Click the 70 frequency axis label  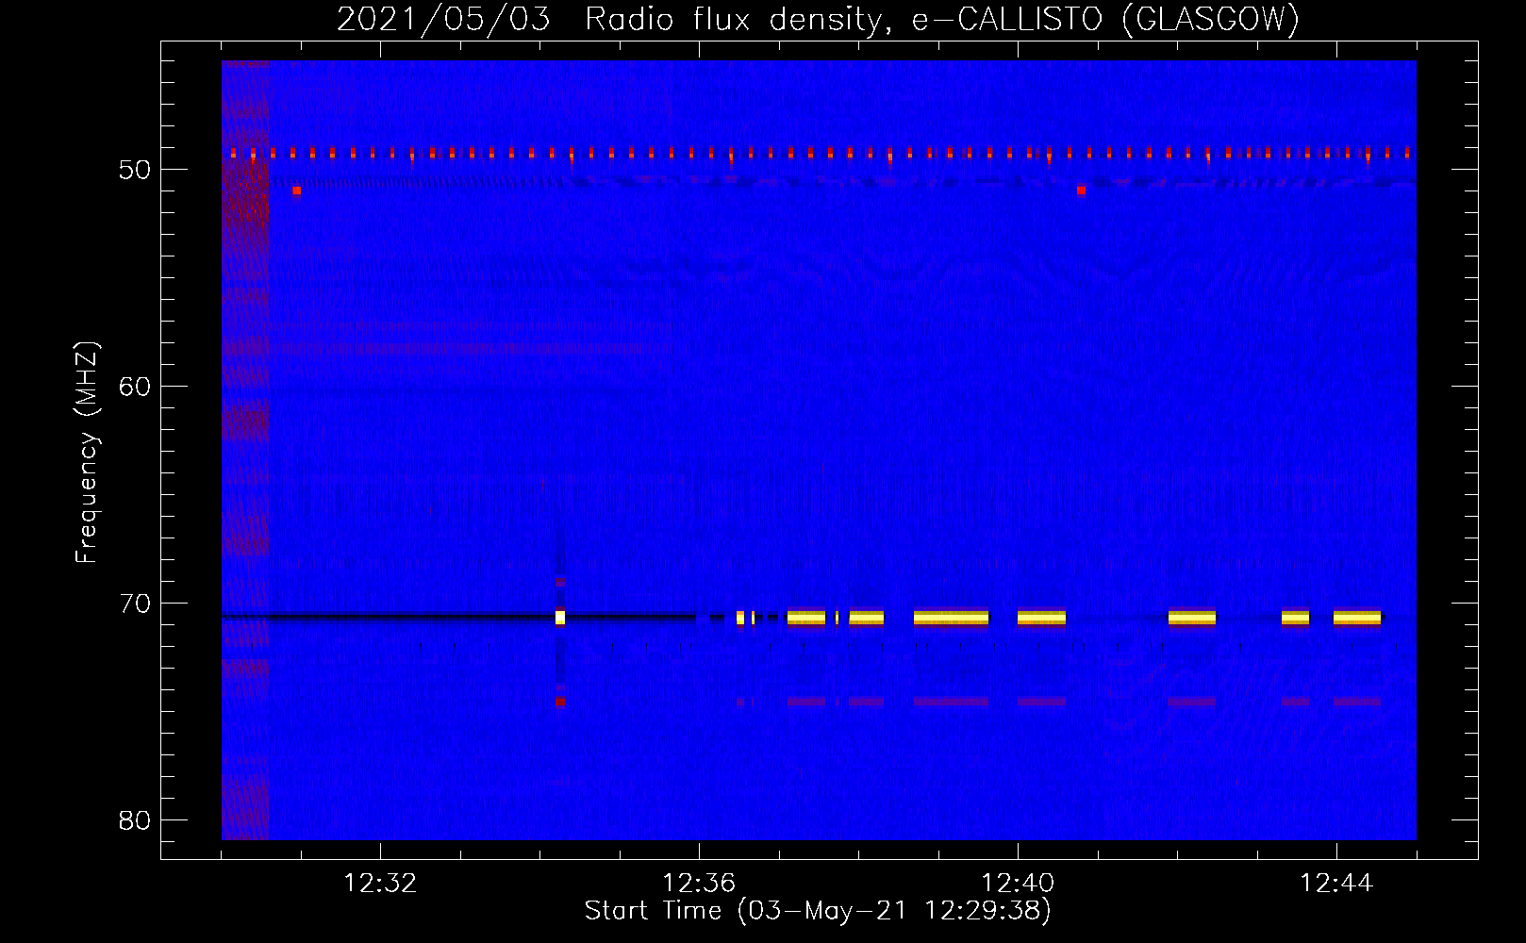pos(135,604)
